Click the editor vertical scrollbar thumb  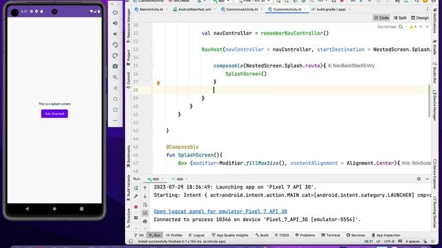429,101
